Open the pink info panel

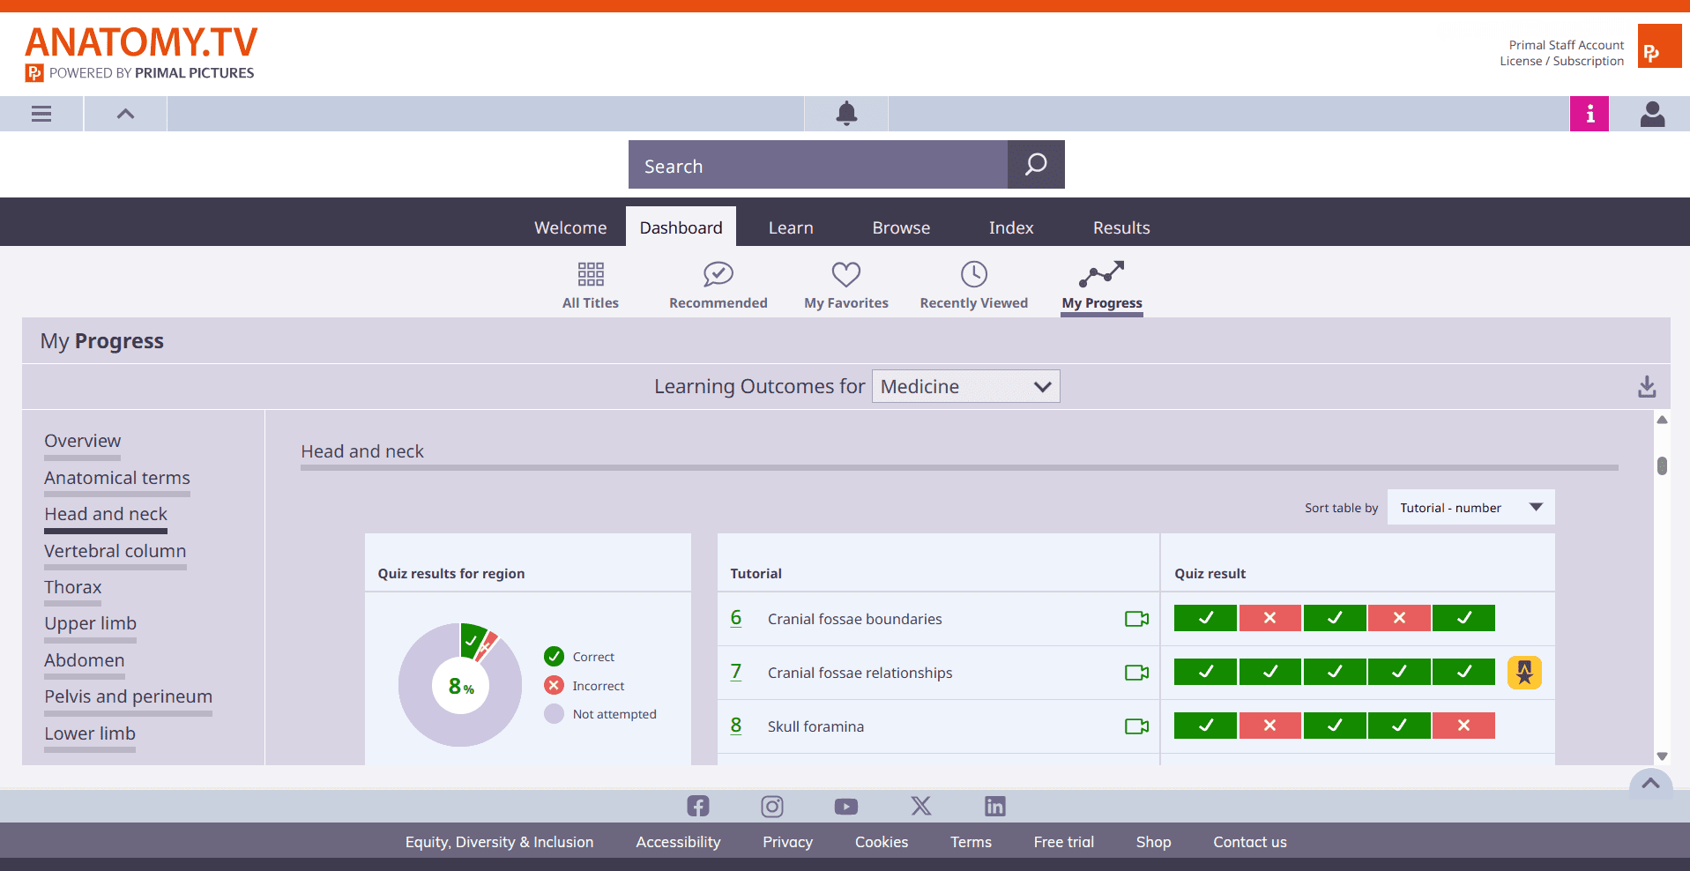pyautogui.click(x=1589, y=114)
